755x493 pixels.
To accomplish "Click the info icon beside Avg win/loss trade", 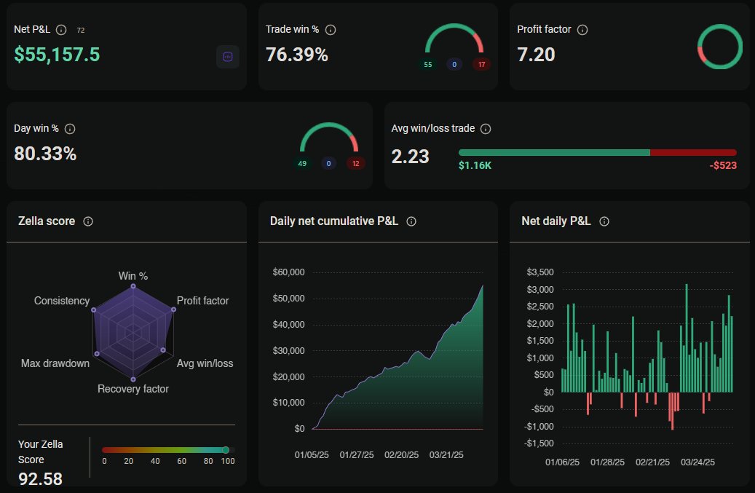I will pos(486,129).
